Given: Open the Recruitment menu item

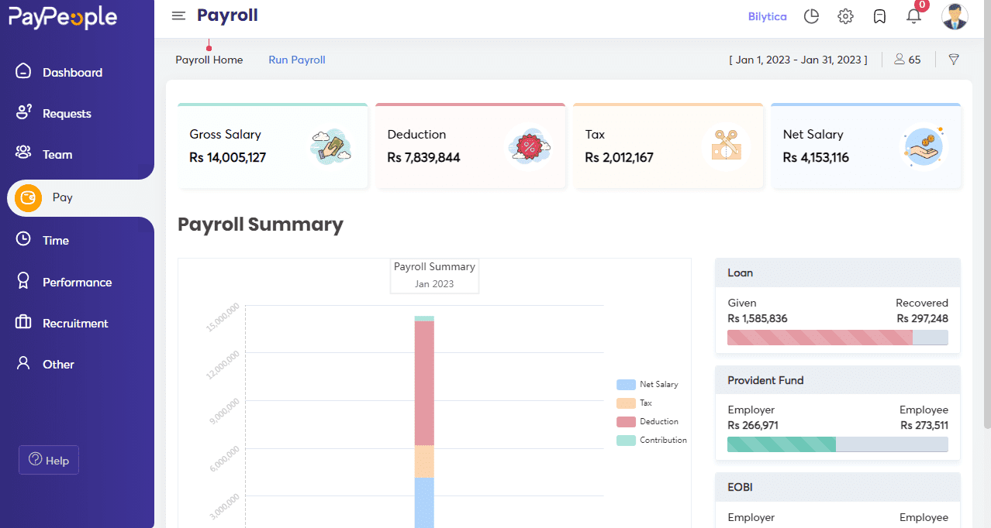Looking at the screenshot, I should click(77, 323).
